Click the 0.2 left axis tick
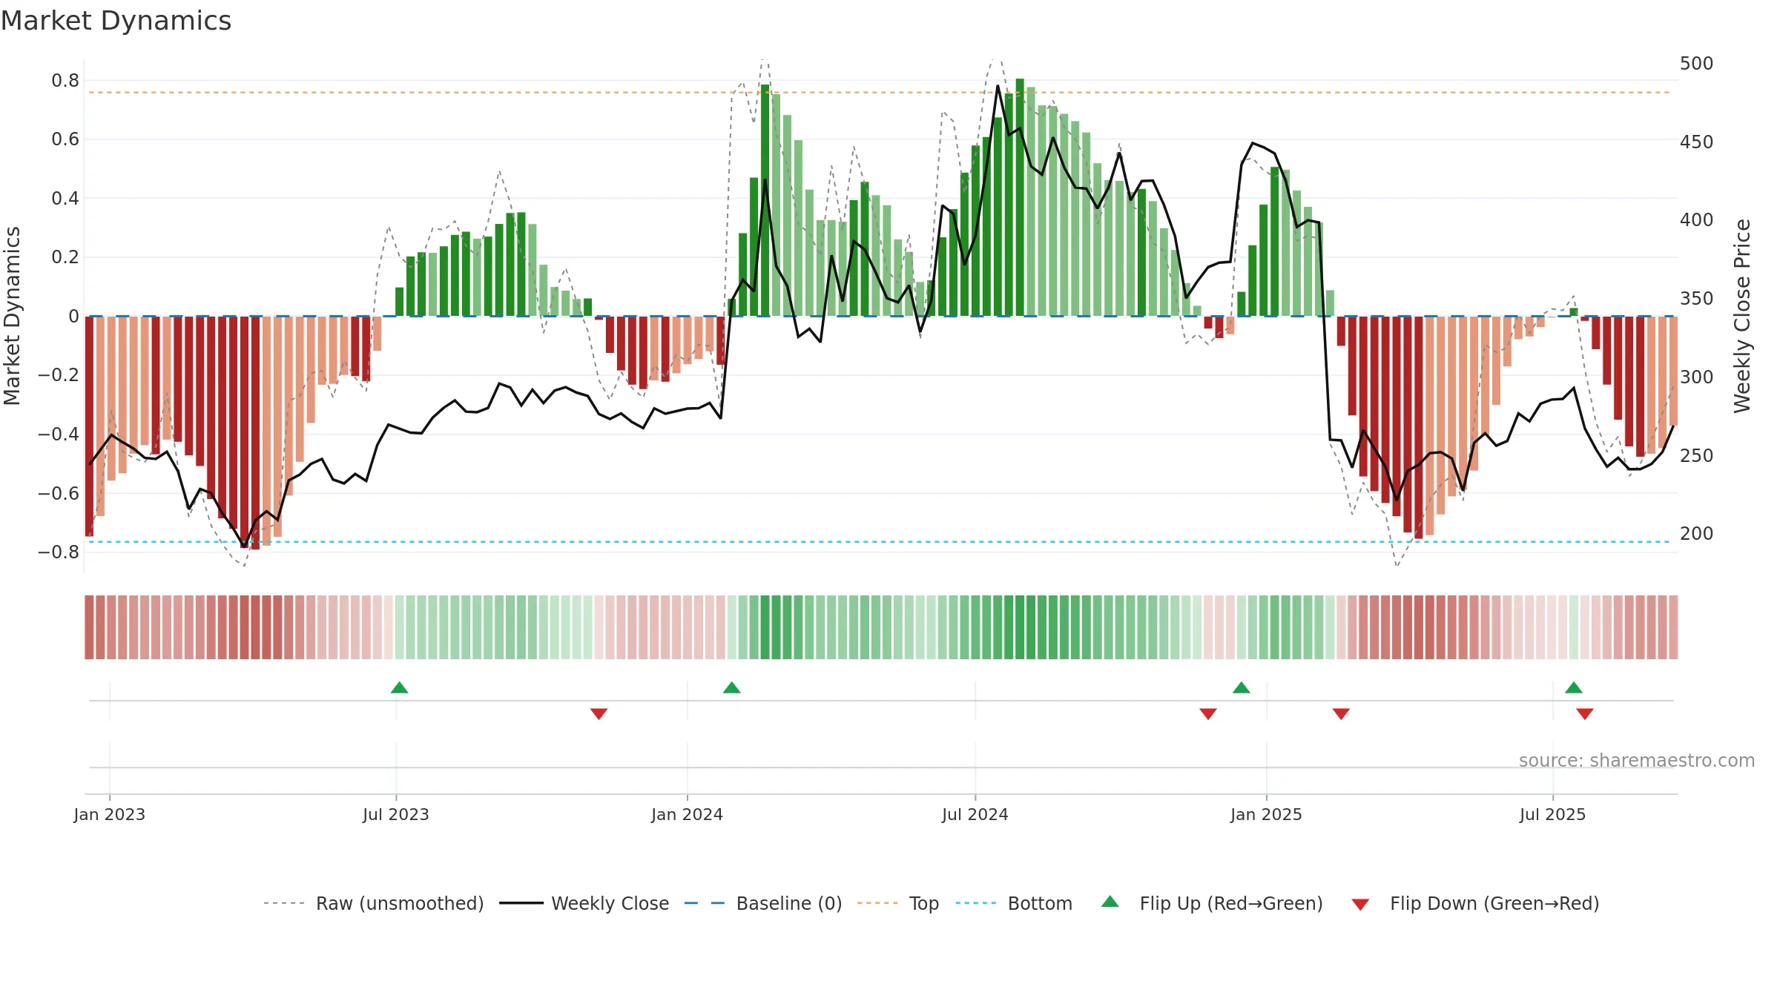The width and height of the screenshot is (1780, 1001). pyautogui.click(x=65, y=257)
